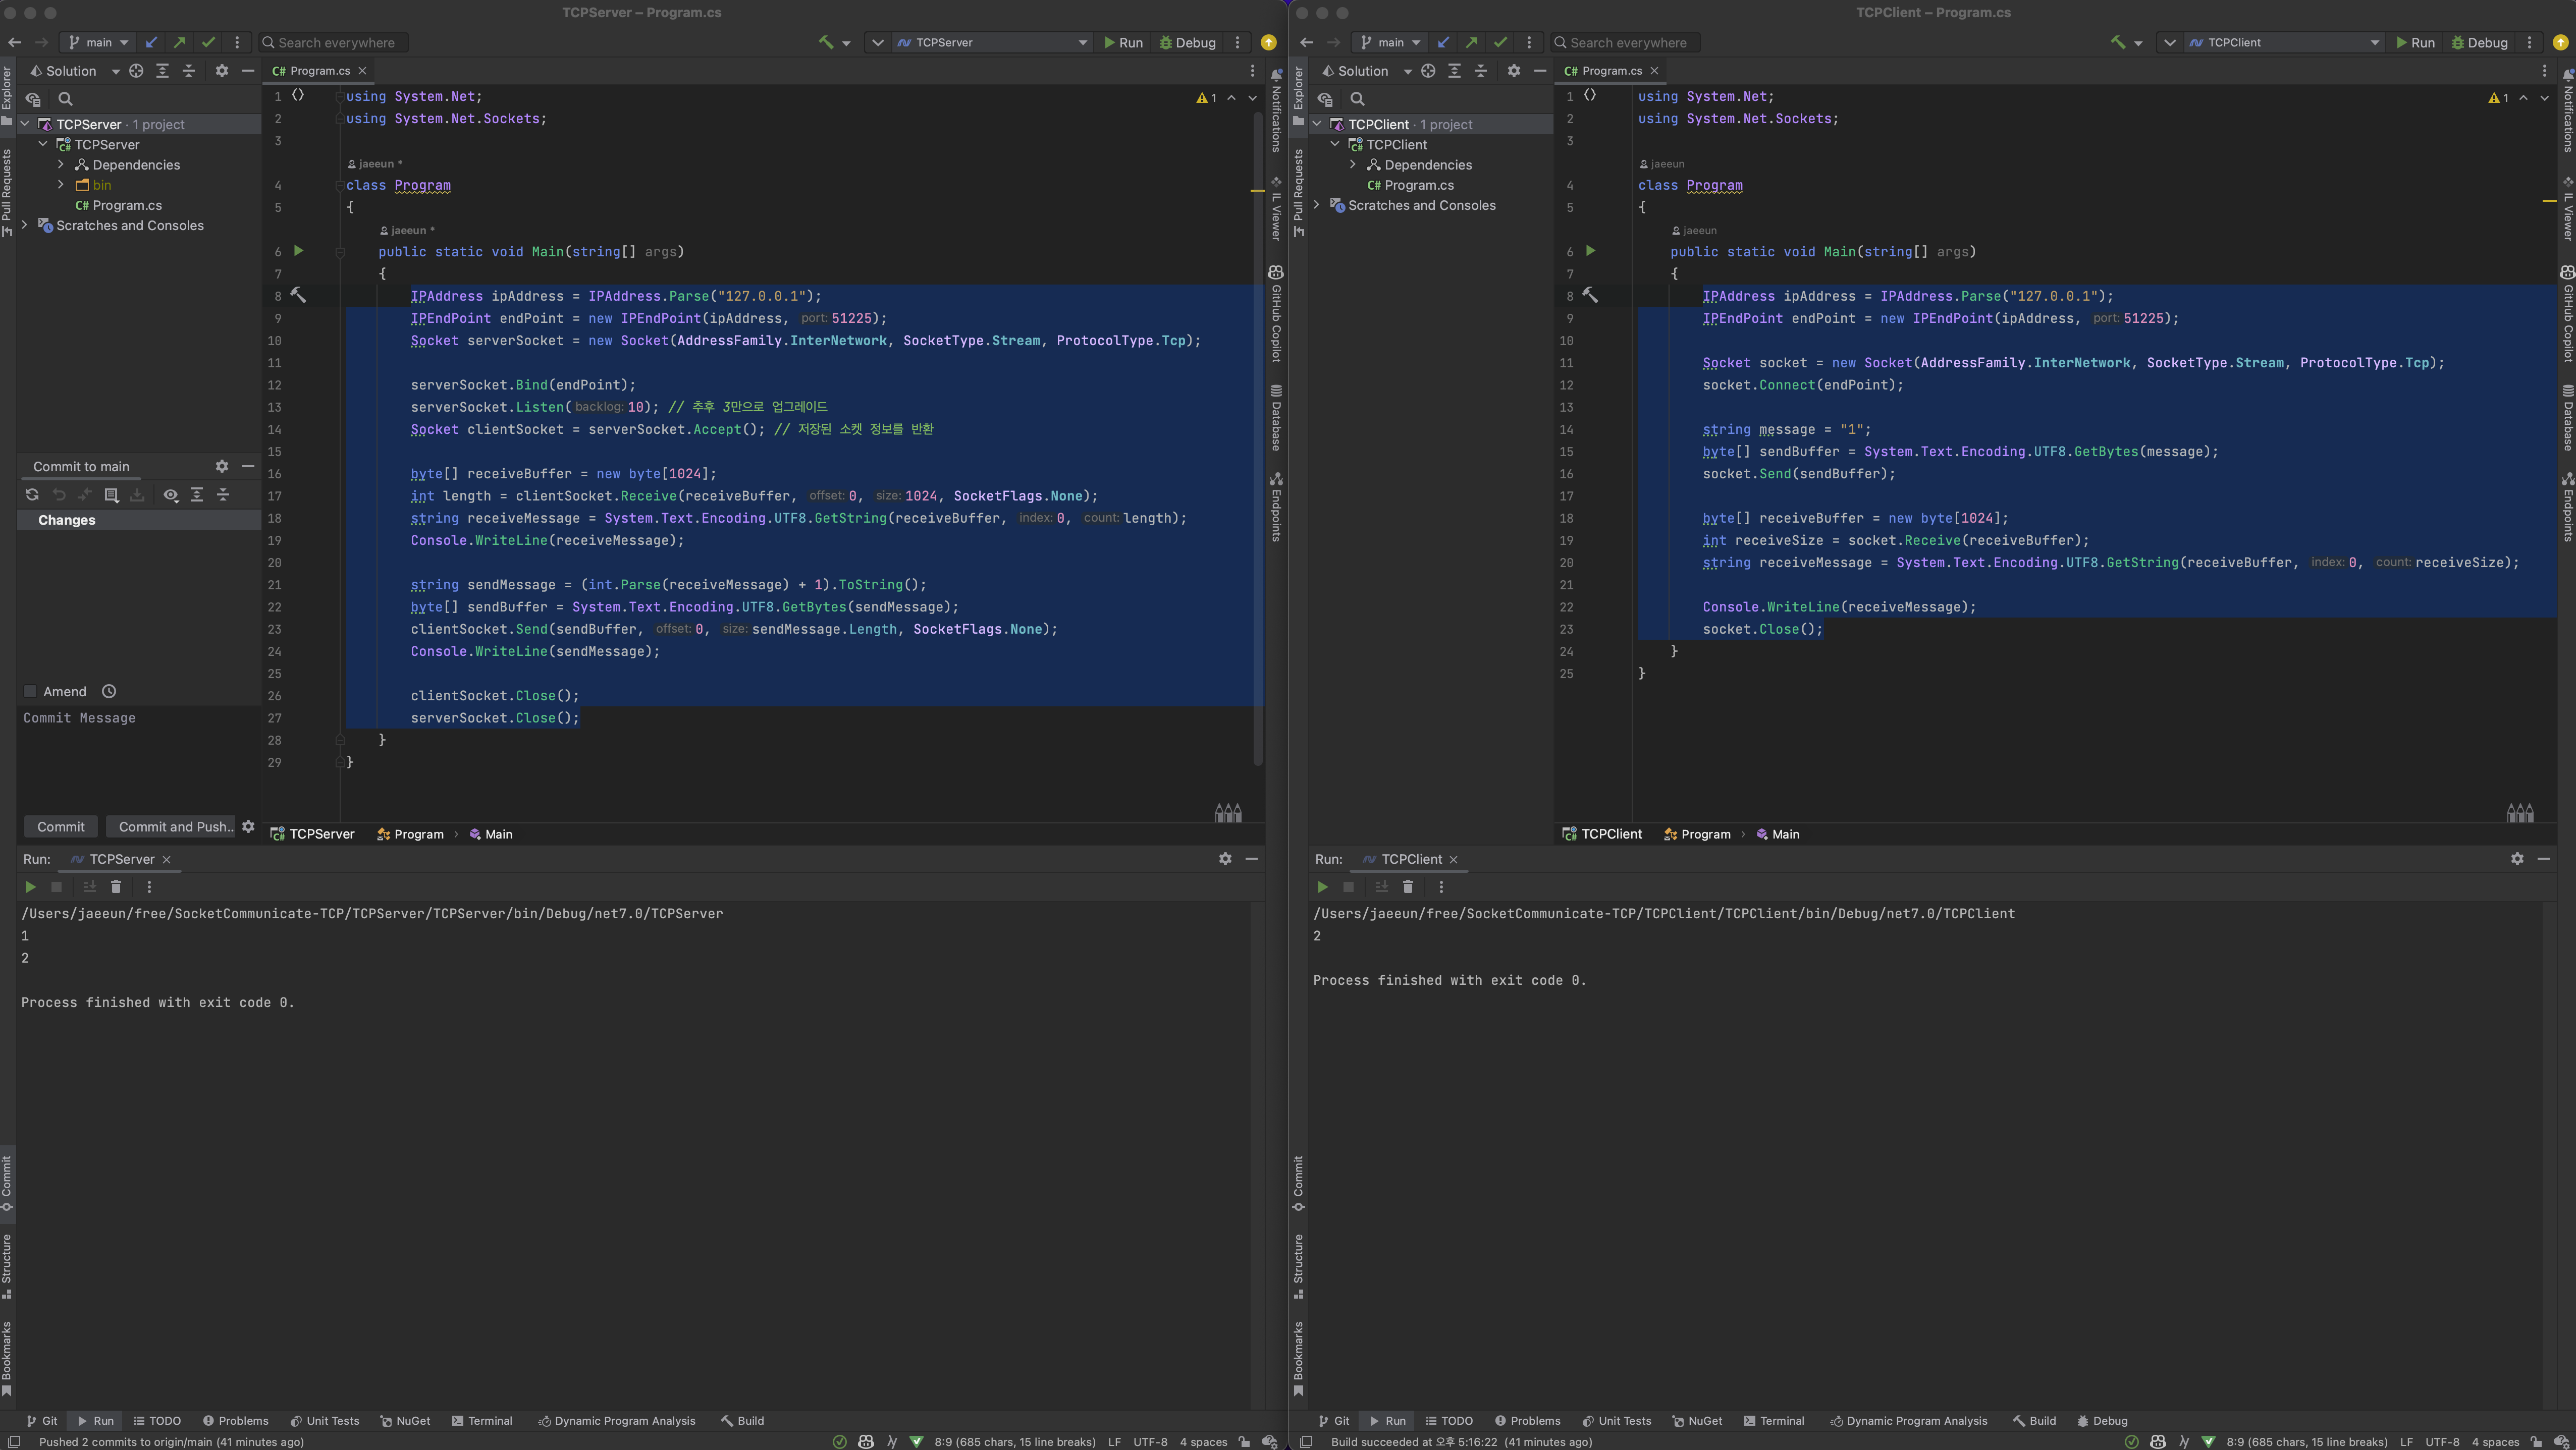Click Push arrow icon in TCPServer toolbar

coord(179,42)
